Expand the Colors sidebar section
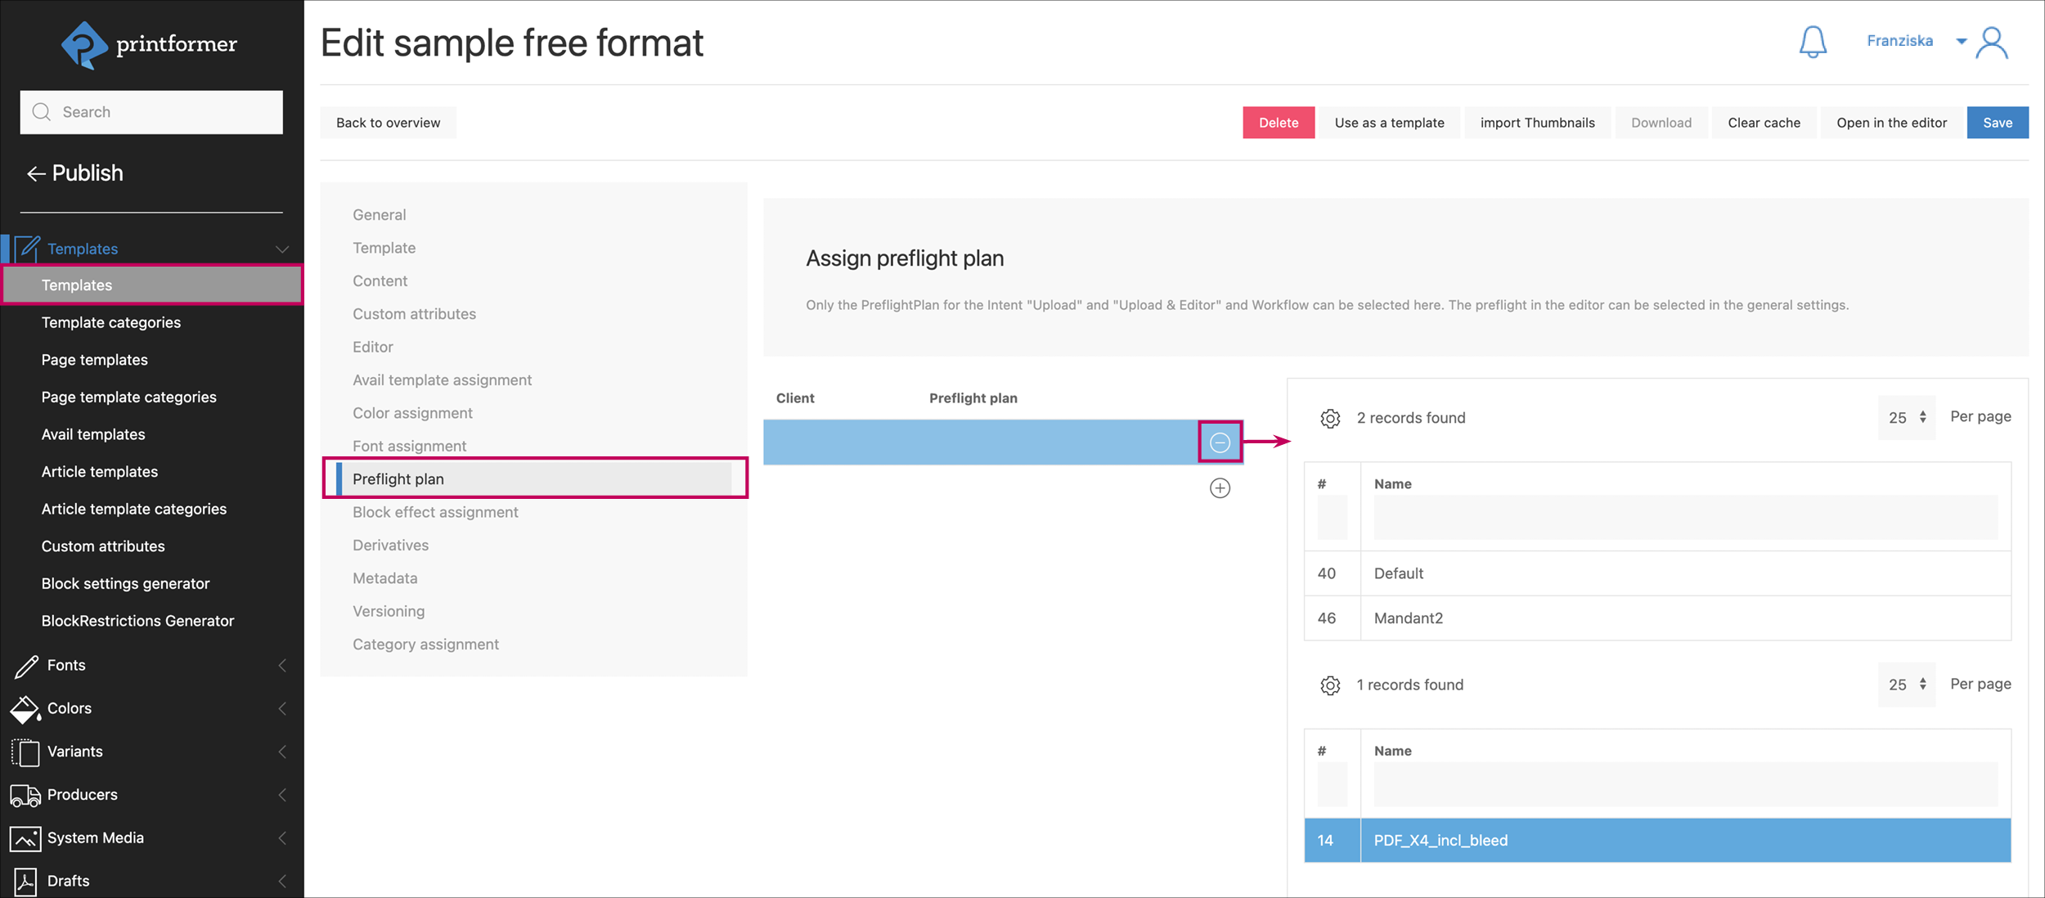The image size is (2045, 898). click(69, 708)
